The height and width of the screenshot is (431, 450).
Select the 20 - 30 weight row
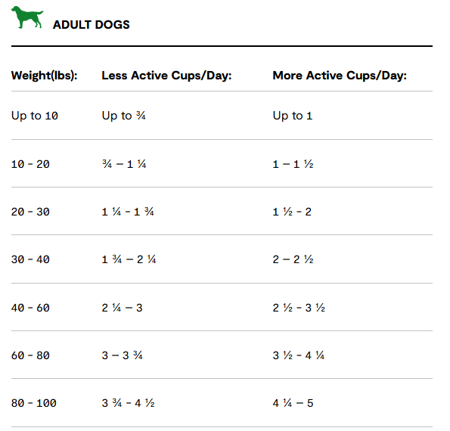(222, 211)
